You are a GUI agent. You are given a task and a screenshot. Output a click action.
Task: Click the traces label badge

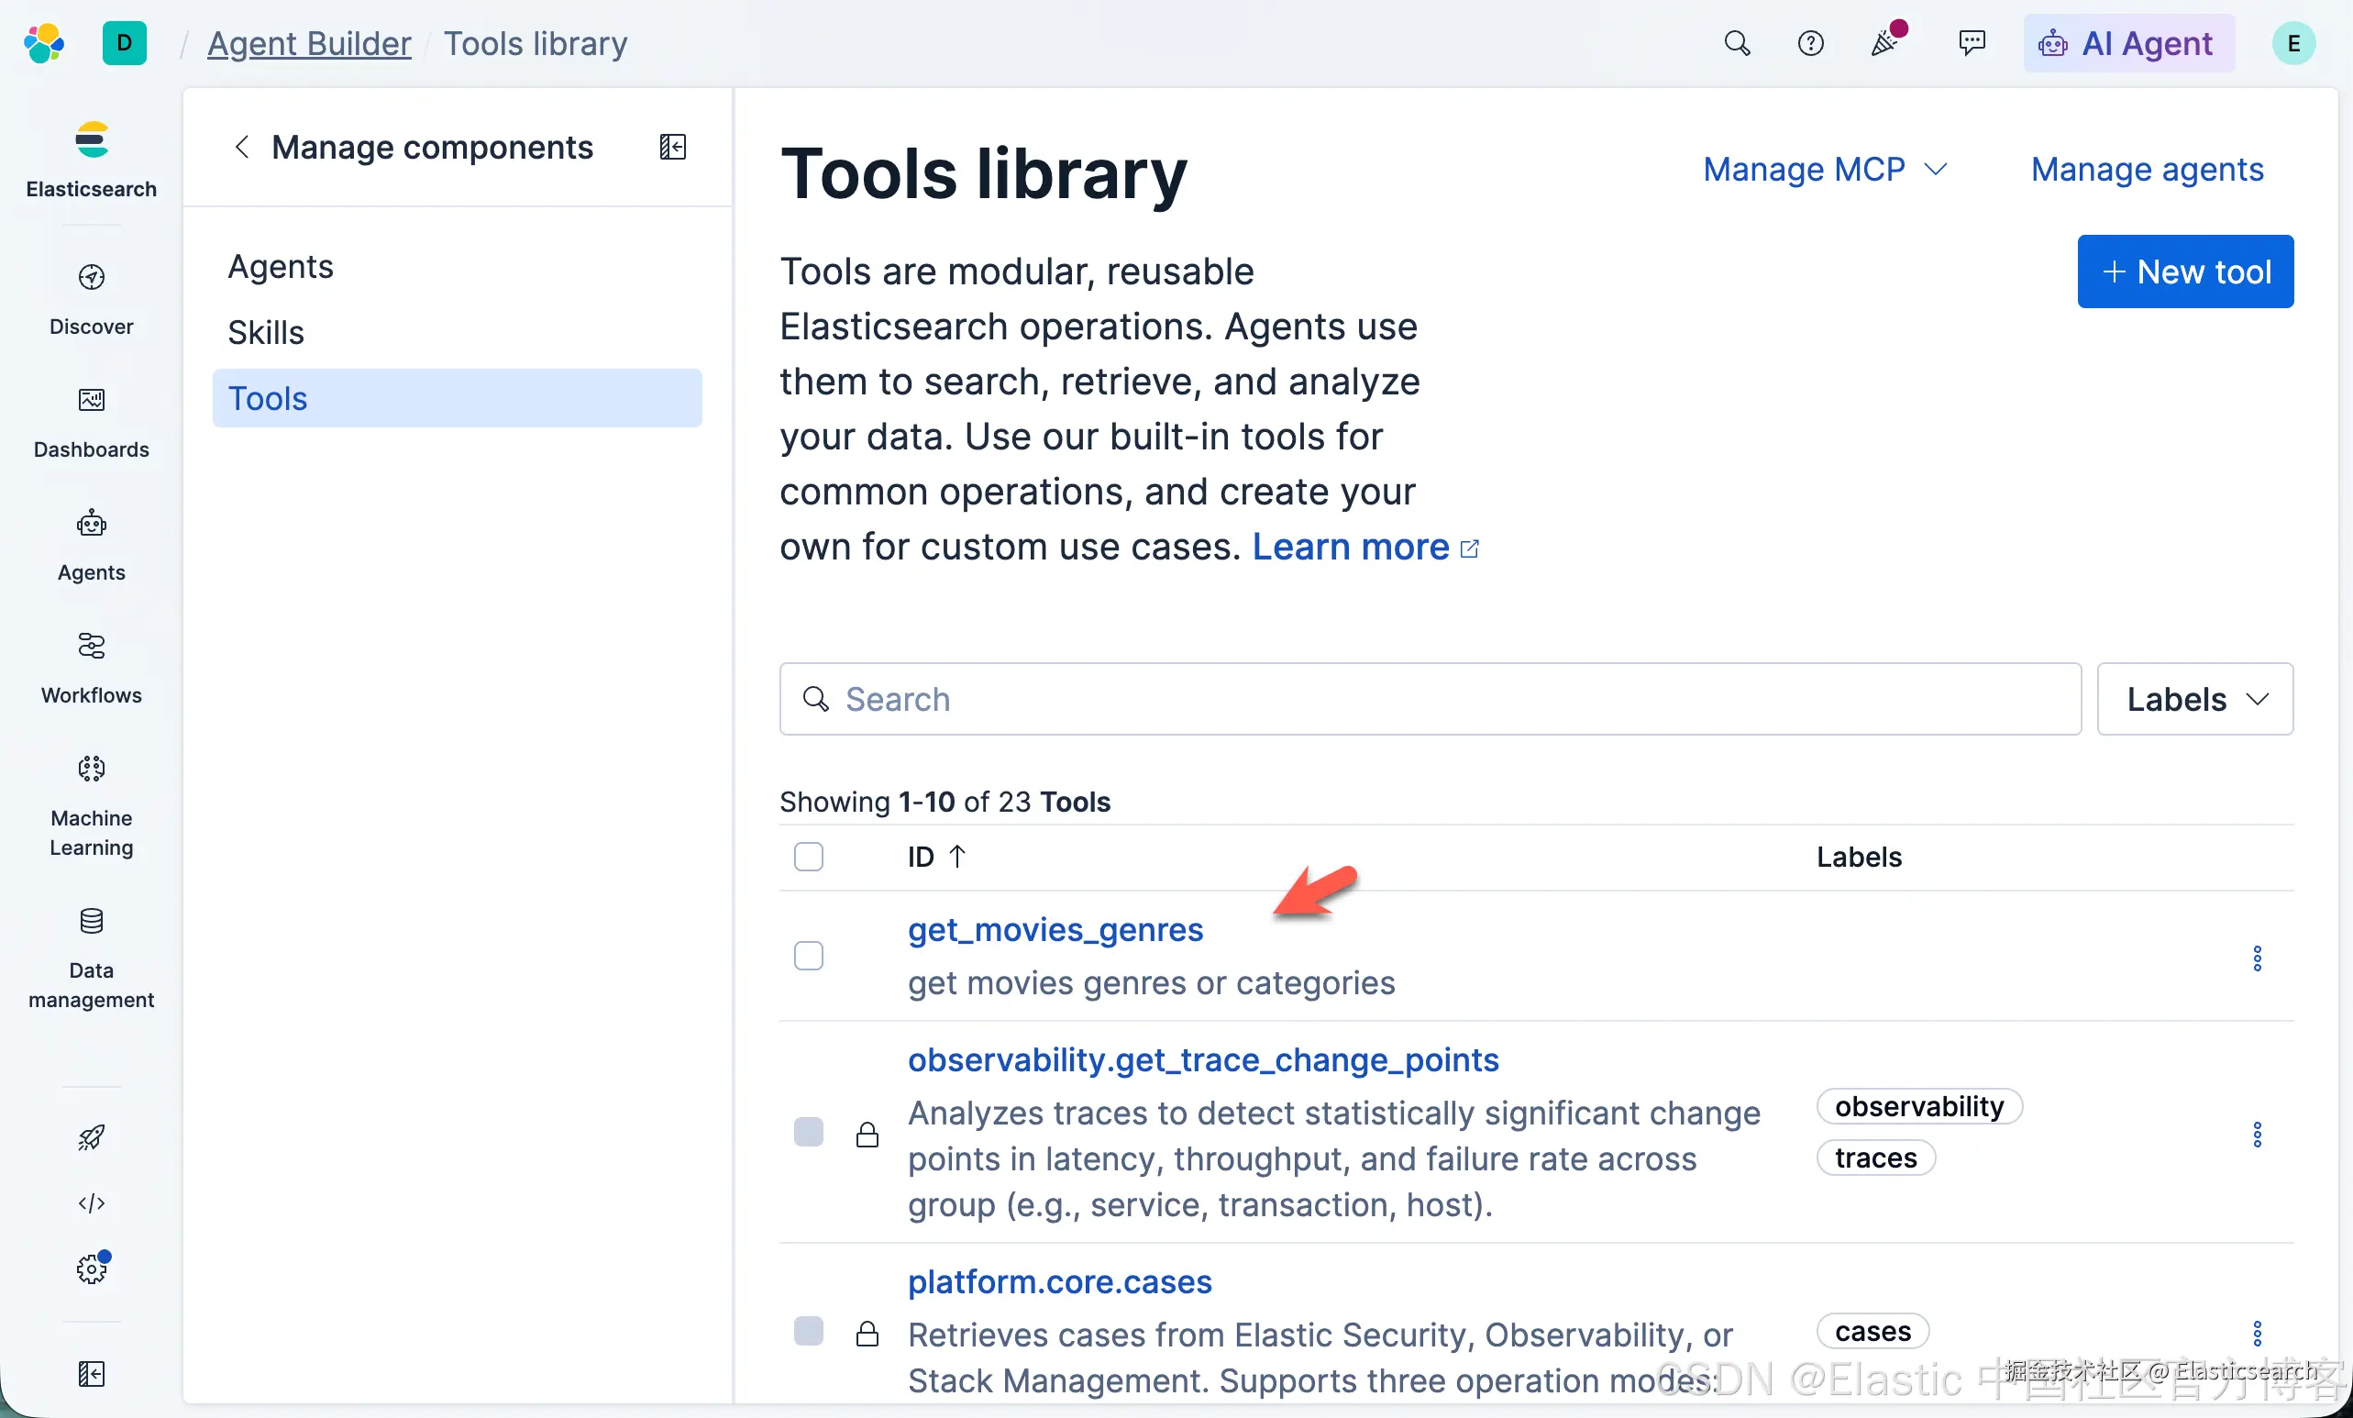1875,1158
